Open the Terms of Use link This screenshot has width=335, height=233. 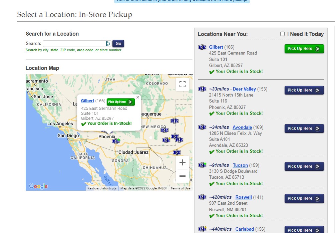tap(180, 188)
